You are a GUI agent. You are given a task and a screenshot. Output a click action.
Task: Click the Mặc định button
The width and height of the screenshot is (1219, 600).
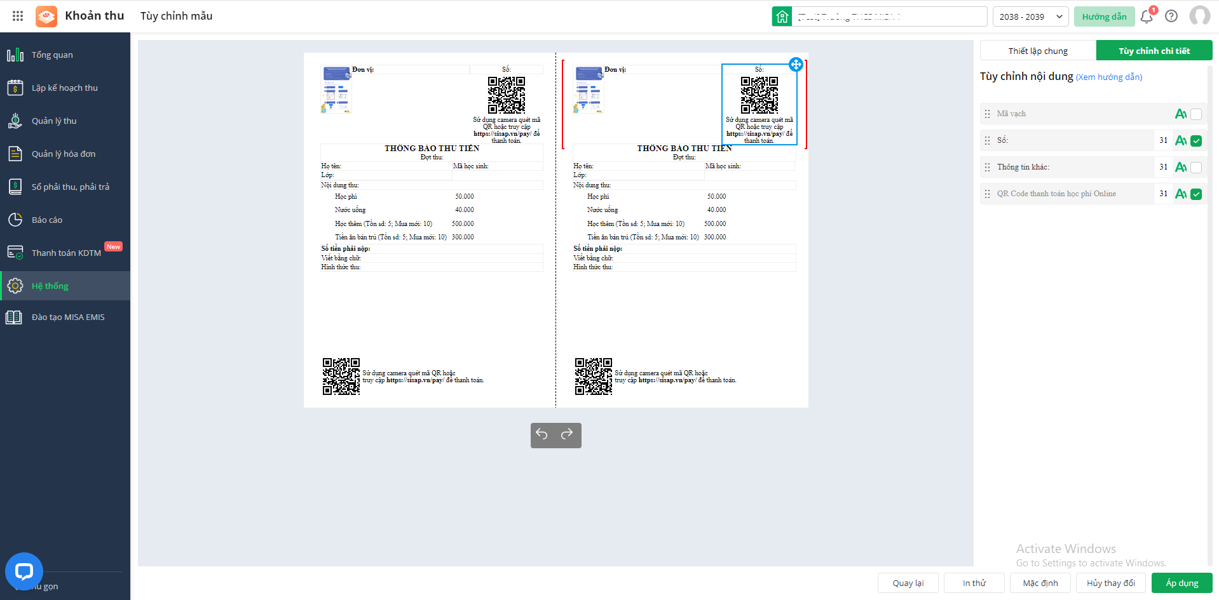coord(1040,583)
